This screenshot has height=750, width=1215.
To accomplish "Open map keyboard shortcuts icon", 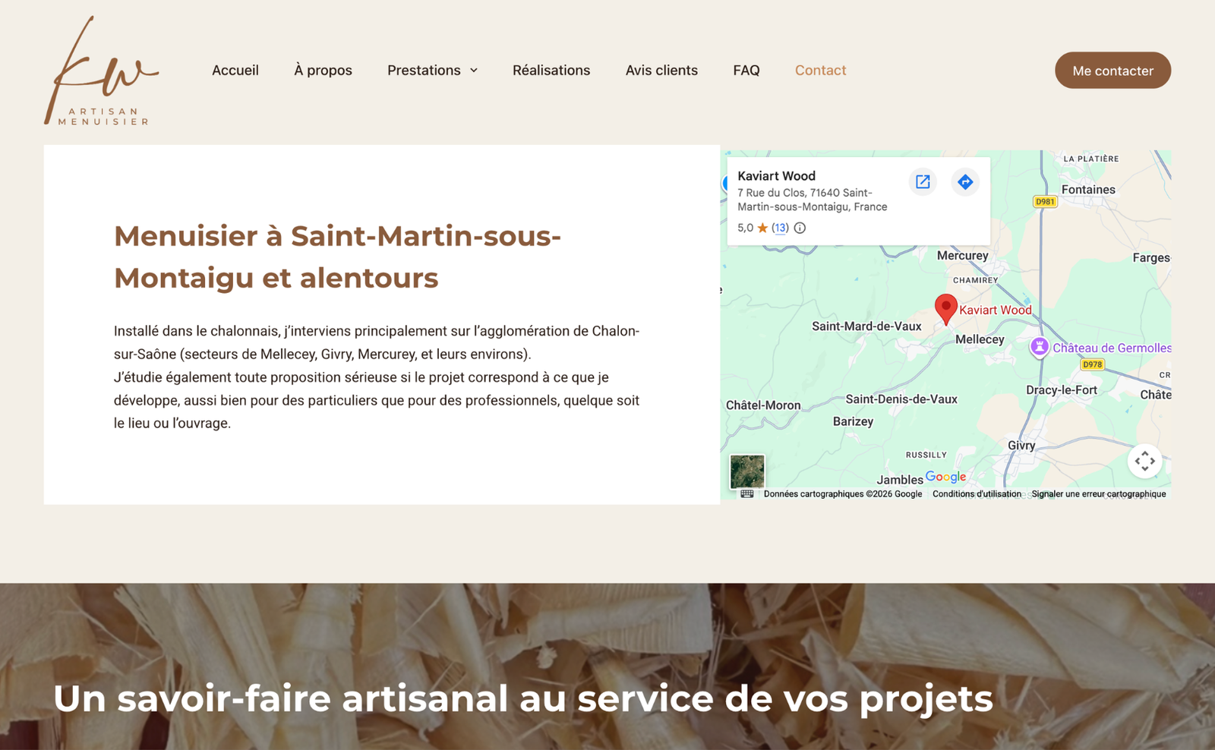I will click(x=747, y=494).
